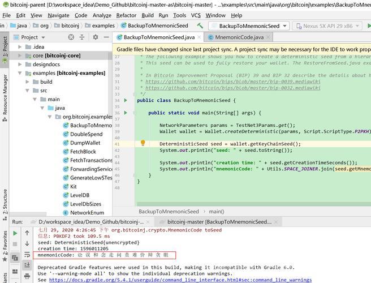The height and width of the screenshot is (283, 371).
Task: Select ForwardingService class in tree
Action: click(x=88, y=169)
